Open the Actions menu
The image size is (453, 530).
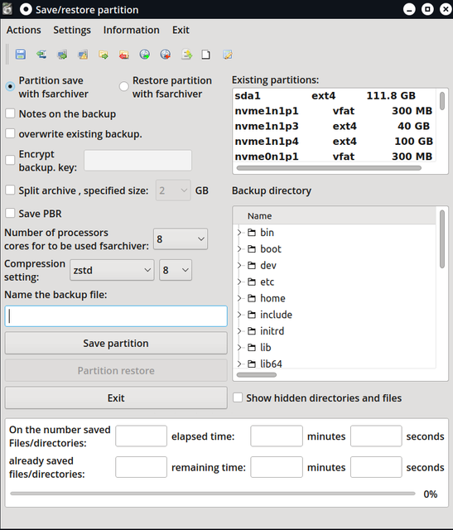coord(24,30)
